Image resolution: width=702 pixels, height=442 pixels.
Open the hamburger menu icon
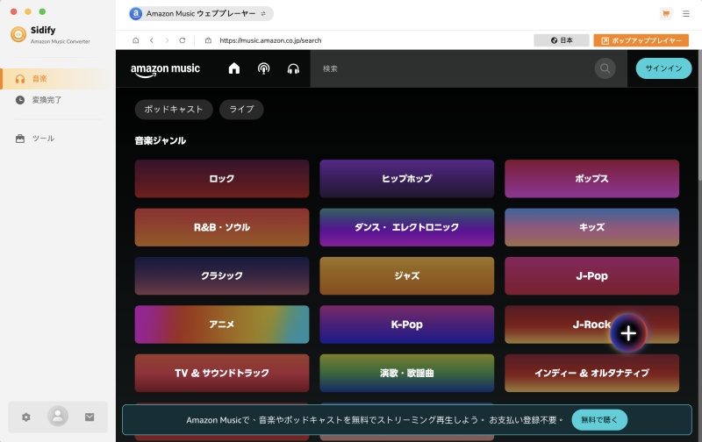click(x=685, y=14)
